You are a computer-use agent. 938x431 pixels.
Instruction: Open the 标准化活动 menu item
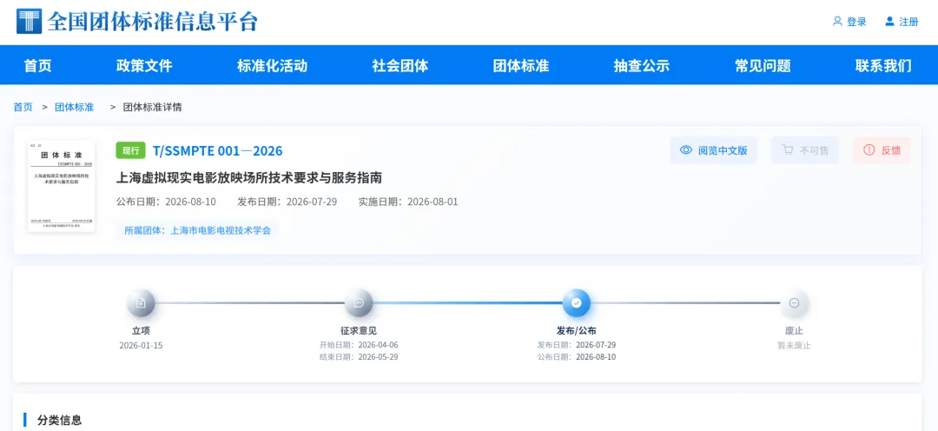coord(272,66)
